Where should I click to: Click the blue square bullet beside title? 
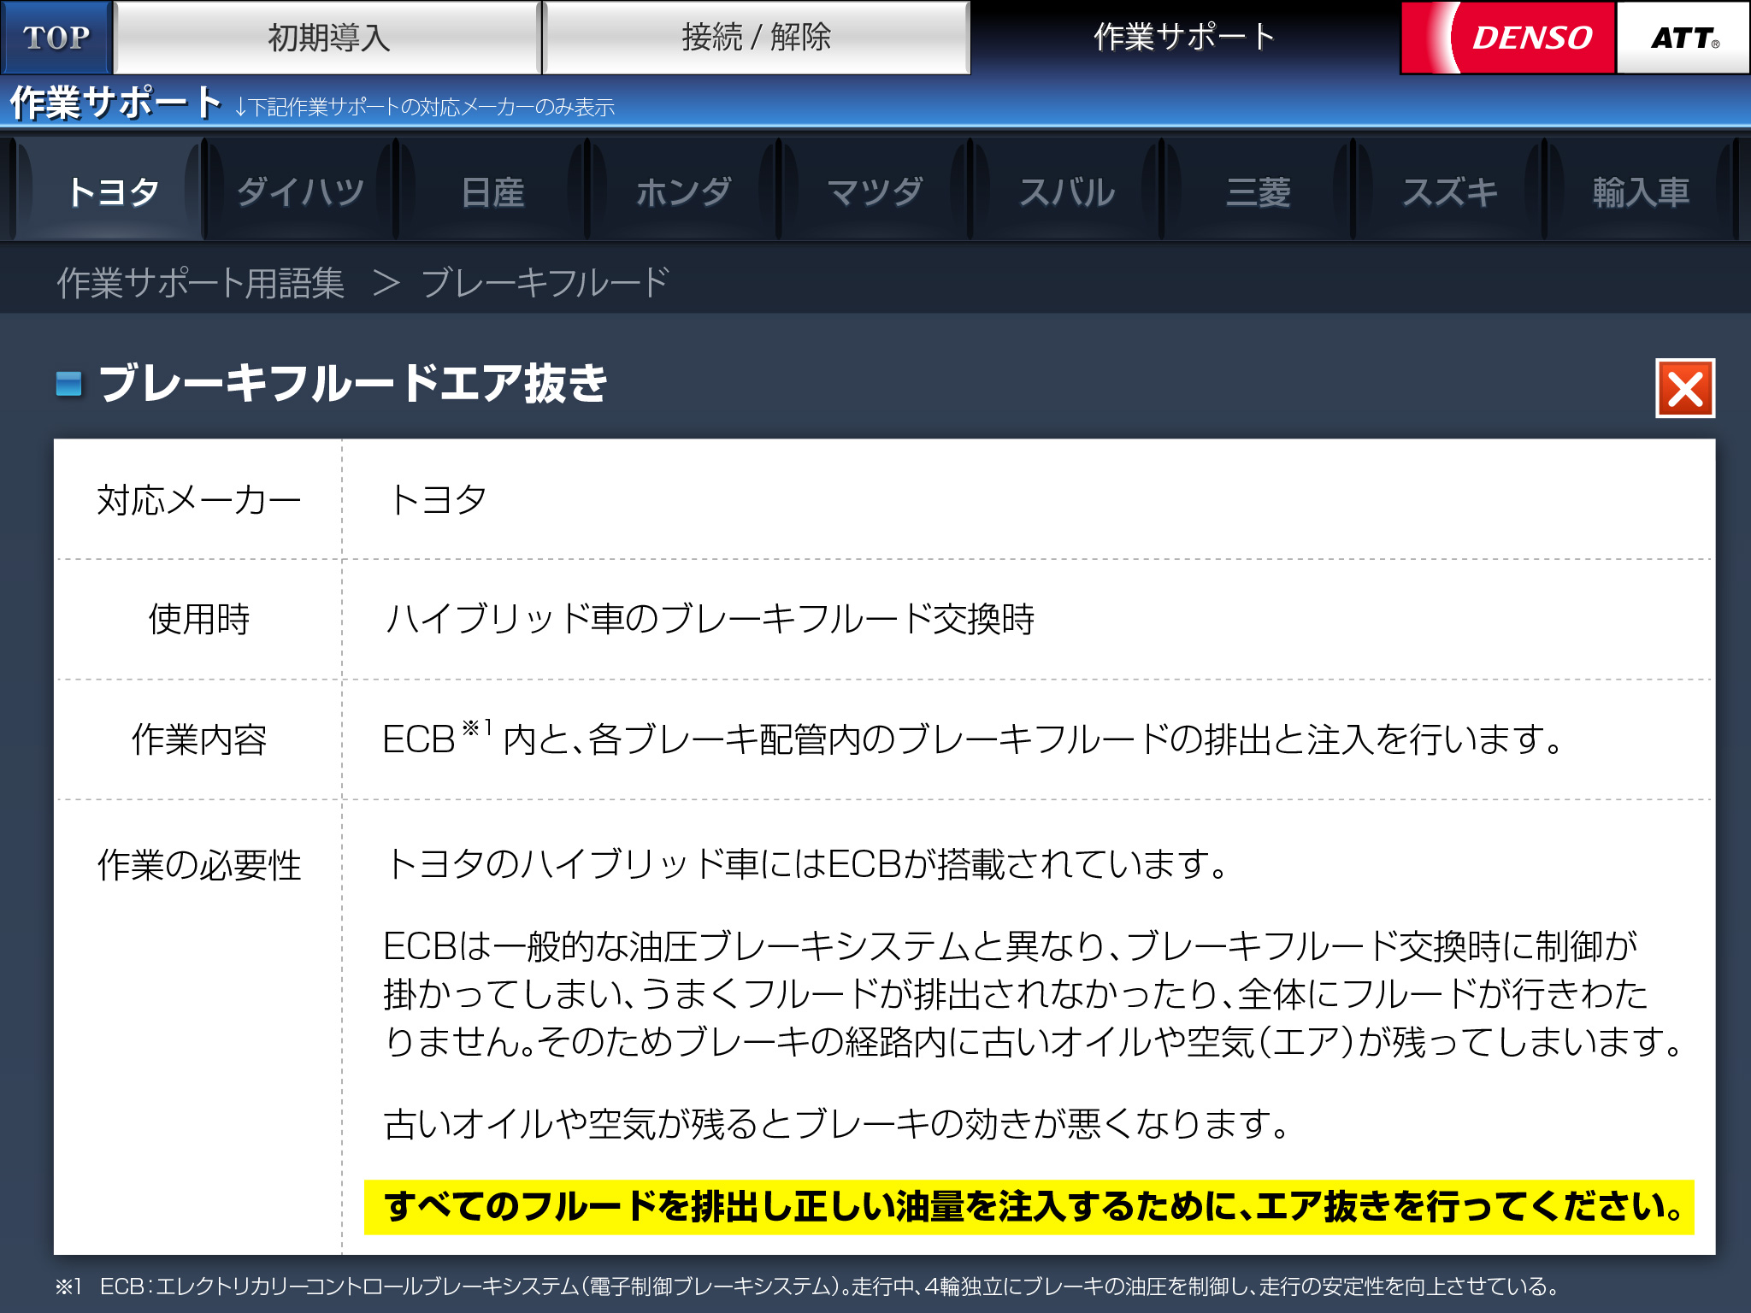(x=69, y=384)
